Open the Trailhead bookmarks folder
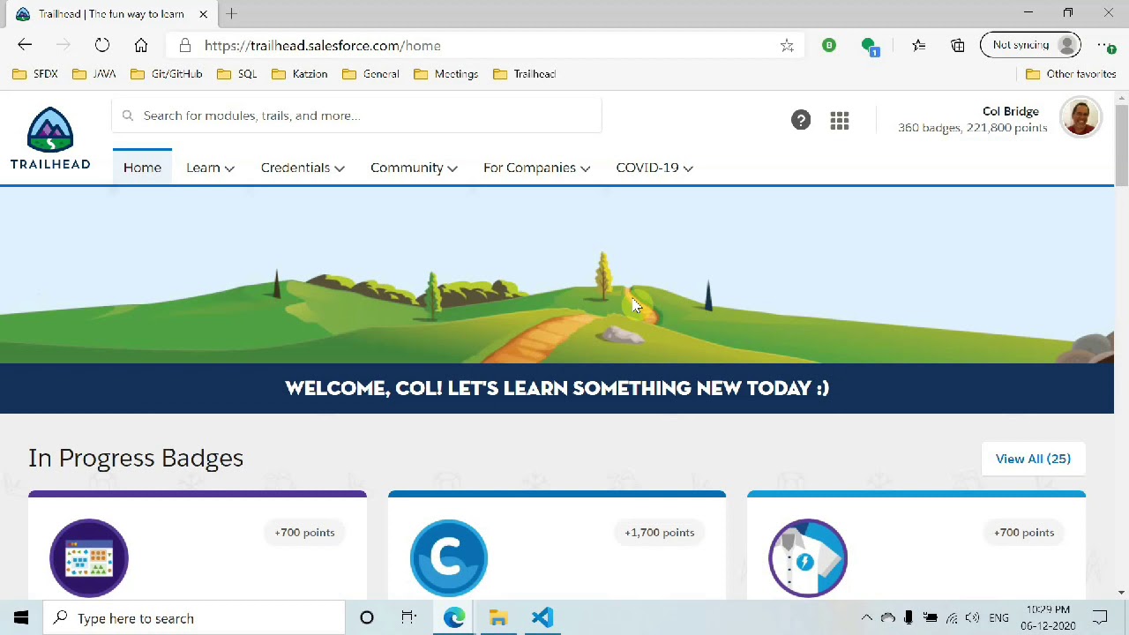Image resolution: width=1129 pixels, height=635 pixels. coord(525,74)
